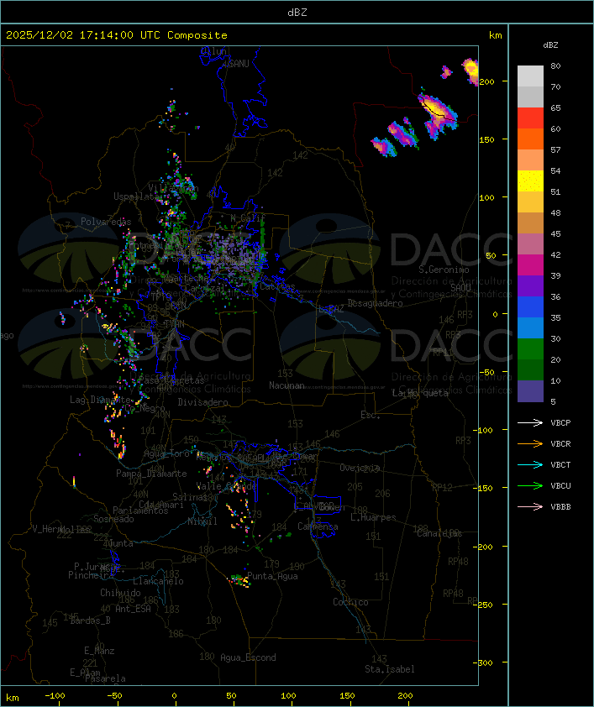
Task: Select the tan brown 45 dBZ legend swatch
Action: 530,223
